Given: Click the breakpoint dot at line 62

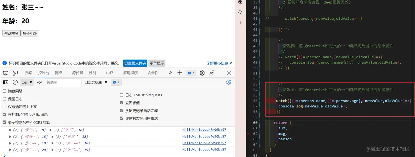Looking at the screenshot, I should coord(248,134).
